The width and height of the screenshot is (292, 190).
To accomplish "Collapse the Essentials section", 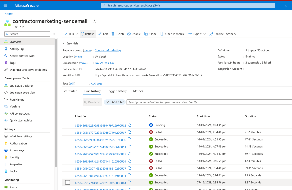I will (x=71, y=43).
